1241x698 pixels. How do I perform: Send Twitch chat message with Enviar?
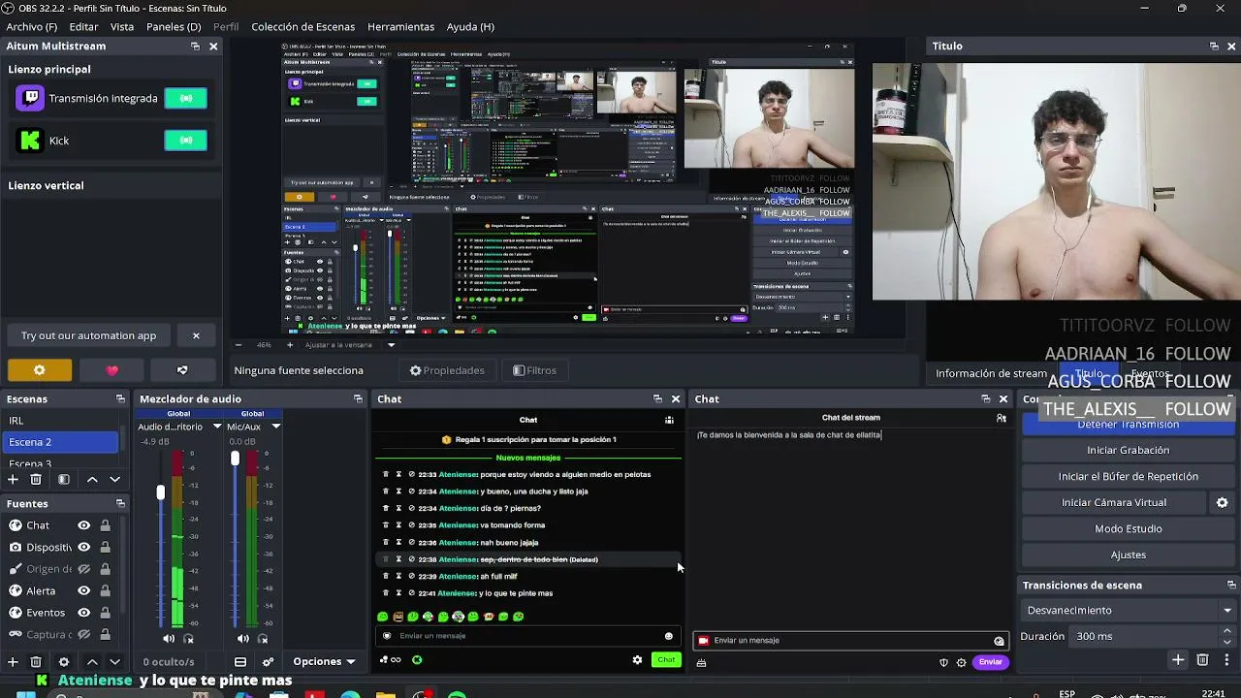pos(991,662)
